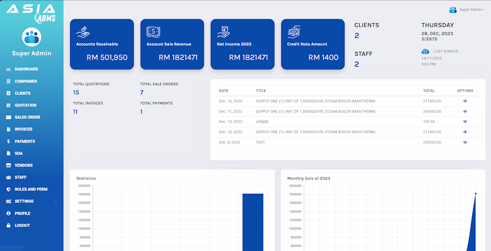Image resolution: width=491 pixels, height=251 pixels.
Task: Click the Total Sale Orders count 7
Action: 141,92
